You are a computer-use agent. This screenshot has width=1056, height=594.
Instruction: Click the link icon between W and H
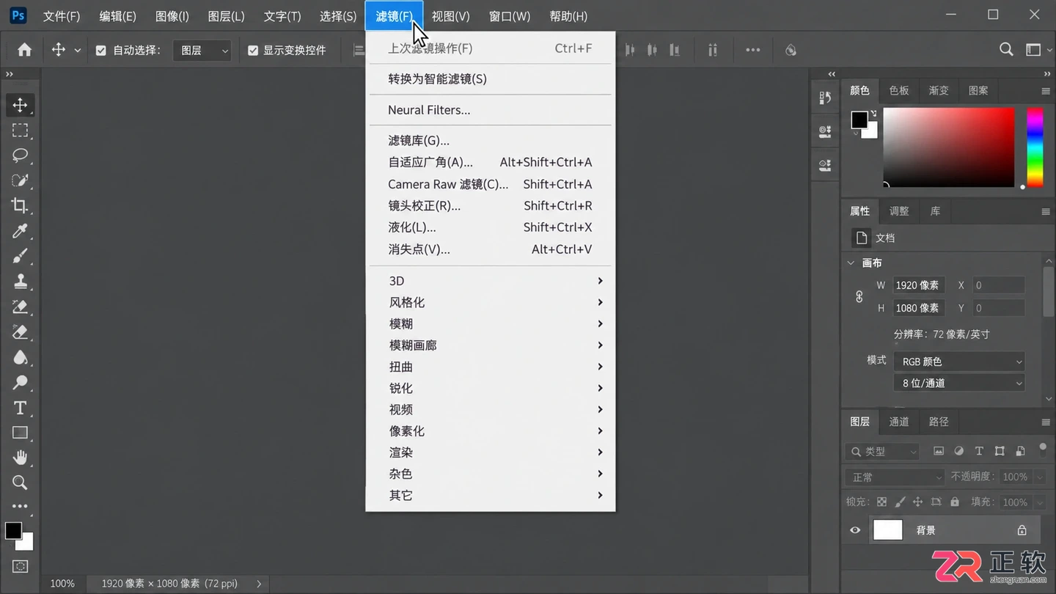859,297
